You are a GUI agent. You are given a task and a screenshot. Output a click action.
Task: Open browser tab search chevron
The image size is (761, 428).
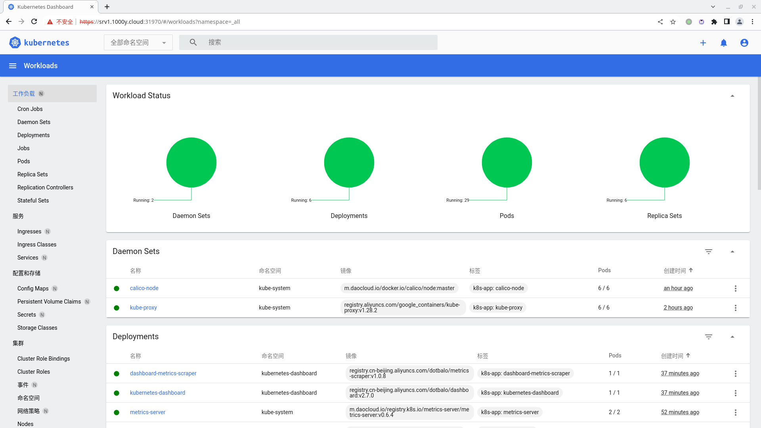(x=713, y=7)
